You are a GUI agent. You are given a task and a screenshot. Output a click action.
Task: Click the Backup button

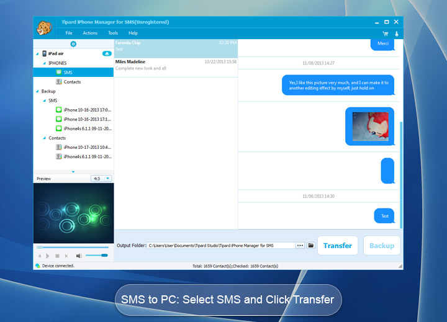click(382, 246)
